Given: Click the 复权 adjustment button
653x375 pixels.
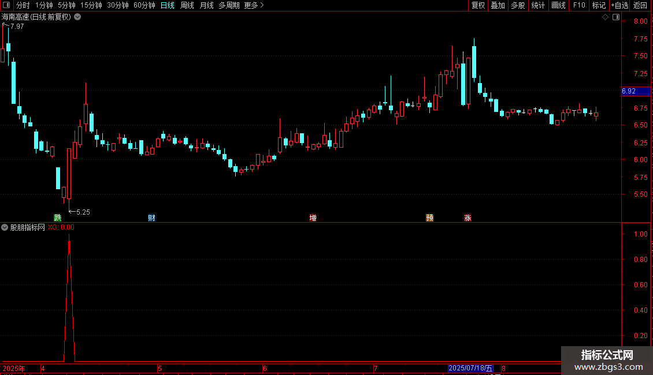Looking at the screenshot, I should point(478,5).
